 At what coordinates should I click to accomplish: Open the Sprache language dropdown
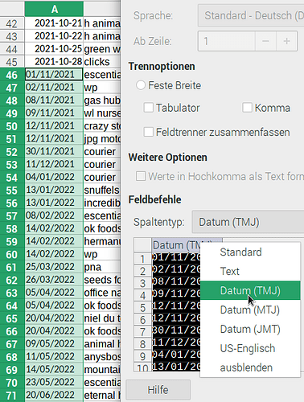coord(251,15)
